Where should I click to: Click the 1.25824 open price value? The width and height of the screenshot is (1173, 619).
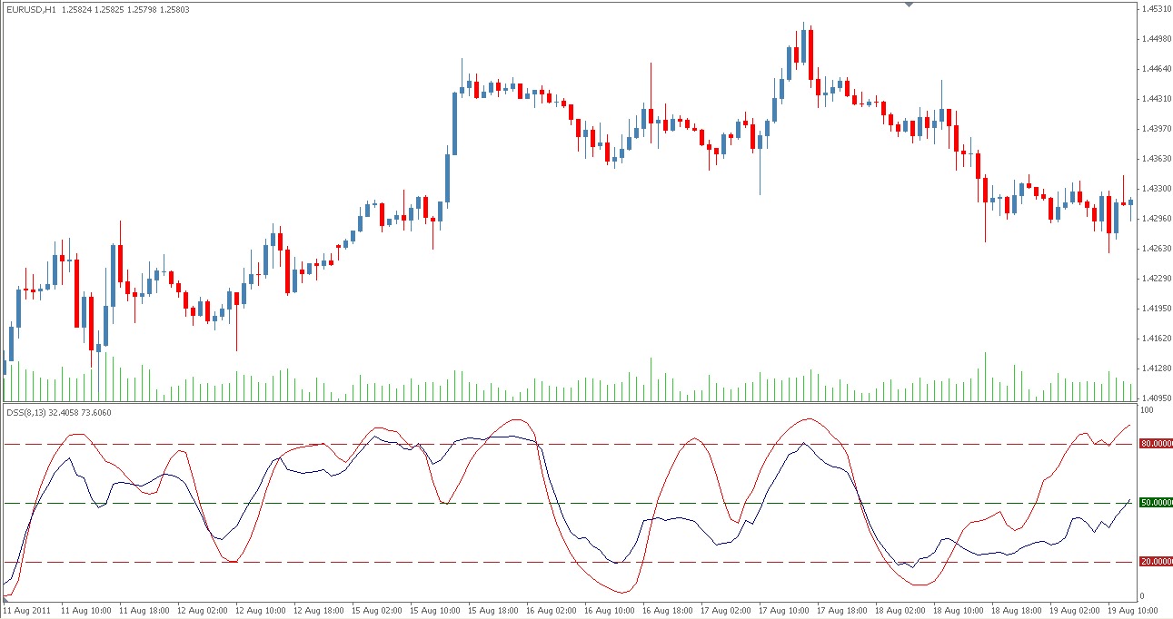76,10
